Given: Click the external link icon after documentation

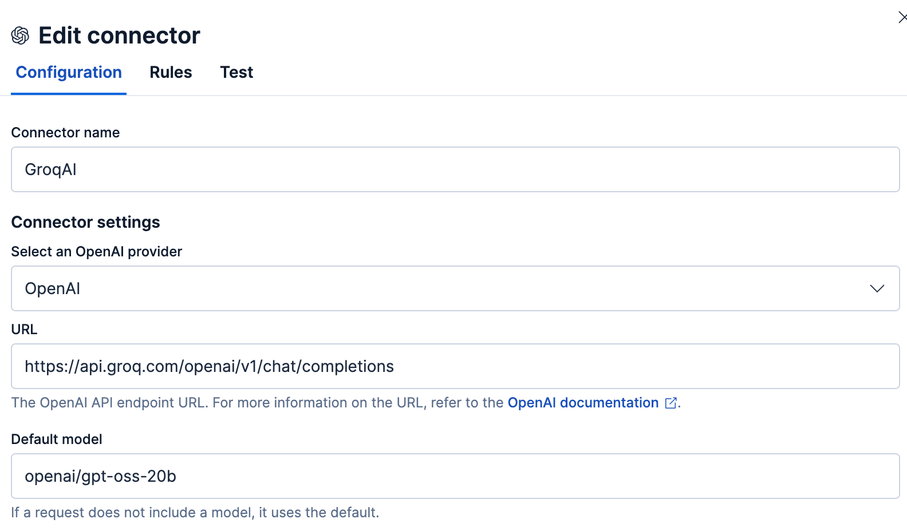Looking at the screenshot, I should pos(671,403).
